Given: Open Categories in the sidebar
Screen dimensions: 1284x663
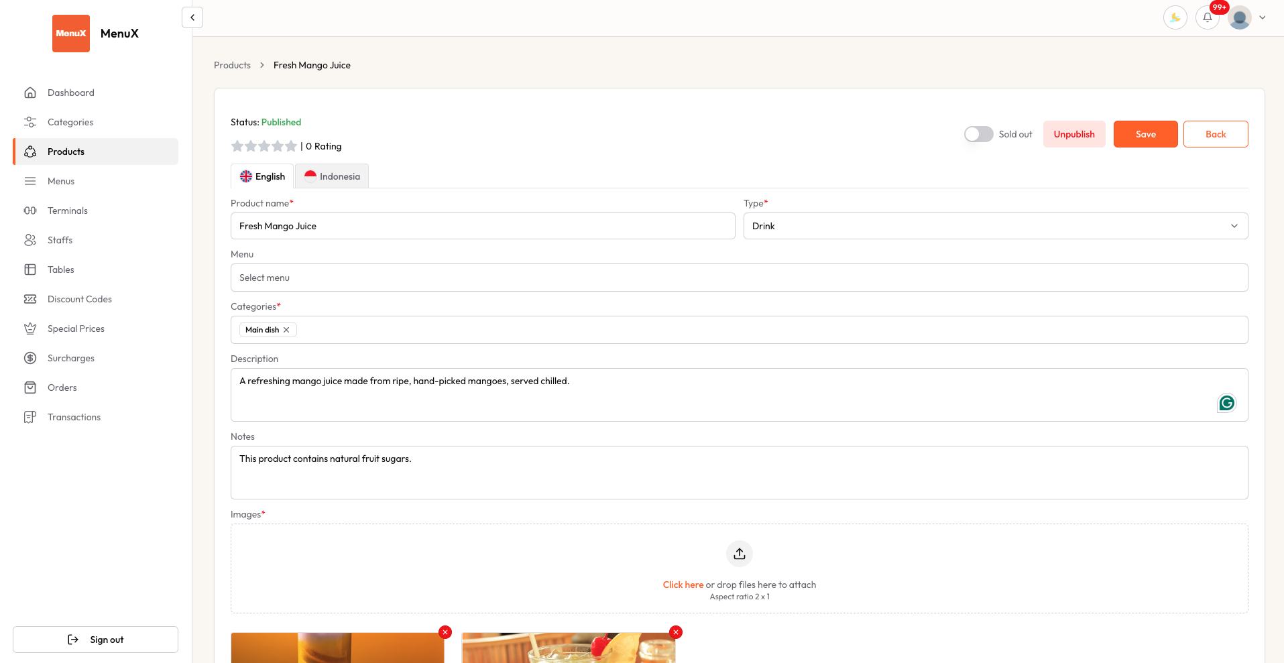Looking at the screenshot, I should [x=95, y=122].
